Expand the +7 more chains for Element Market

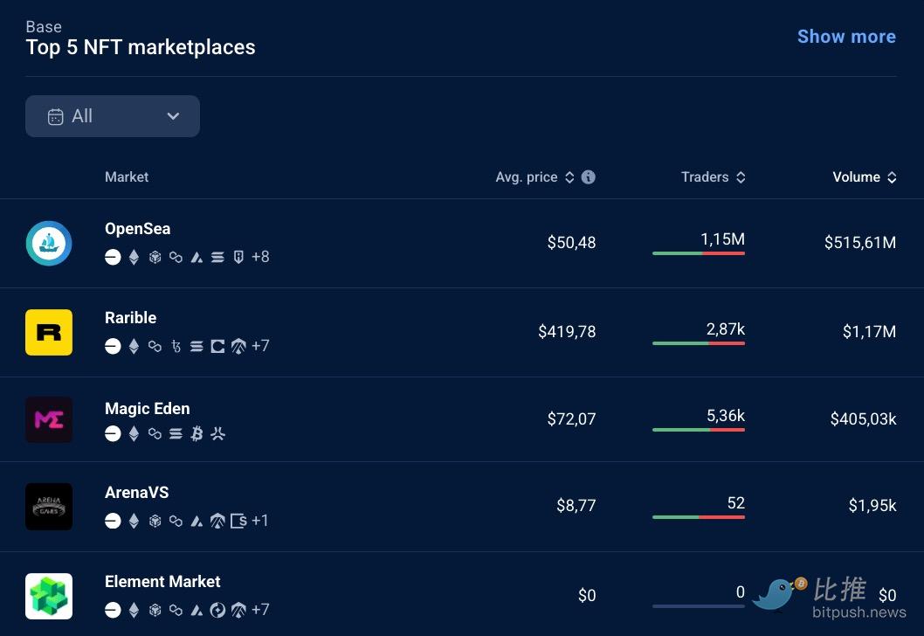260,610
